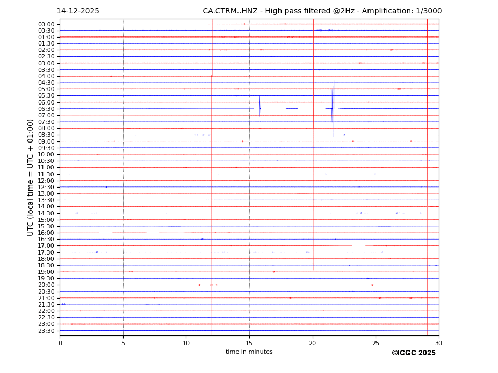Click the "time in minutes" axis label
The width and height of the screenshot is (498, 373).
[249, 352]
